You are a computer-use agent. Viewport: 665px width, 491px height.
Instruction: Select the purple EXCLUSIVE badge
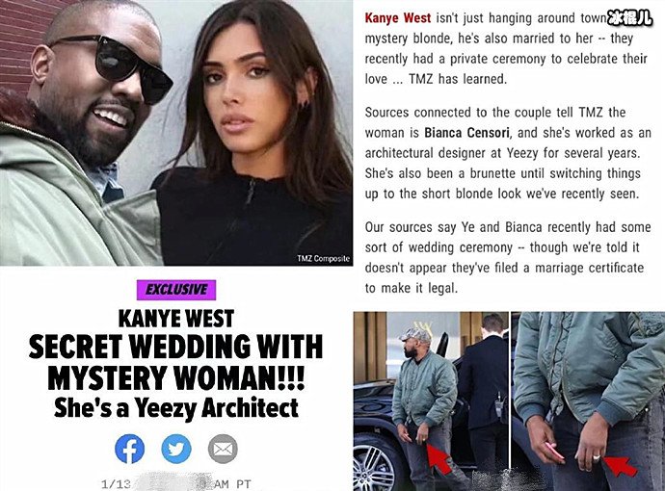[176, 290]
